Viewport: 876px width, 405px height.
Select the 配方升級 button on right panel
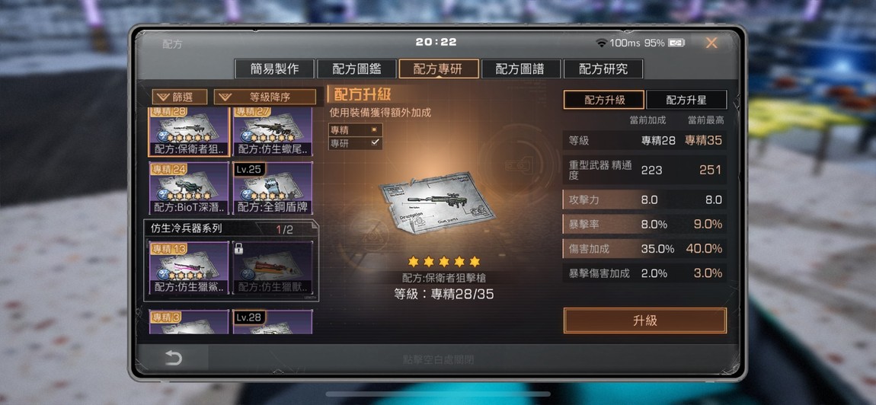click(x=604, y=100)
